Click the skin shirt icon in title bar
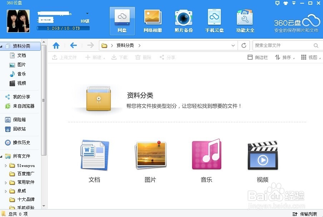Viewport: 323px width, 217px height. coord(286,3)
